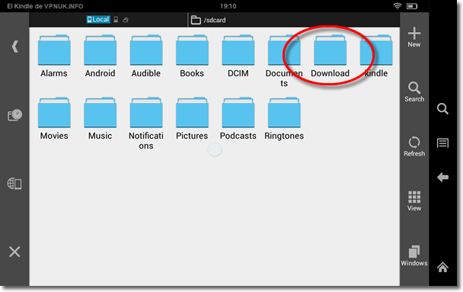
Task: Open the Ringtones folder
Action: pos(284,118)
